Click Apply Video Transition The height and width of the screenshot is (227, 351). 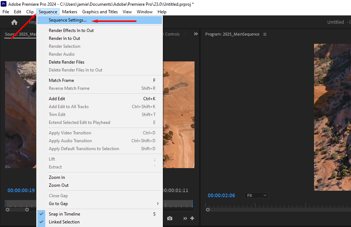100,133
